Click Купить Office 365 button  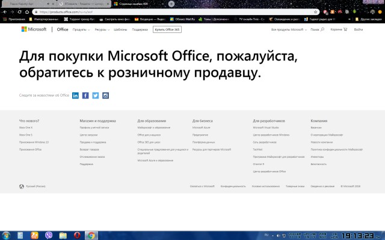pos(167,29)
